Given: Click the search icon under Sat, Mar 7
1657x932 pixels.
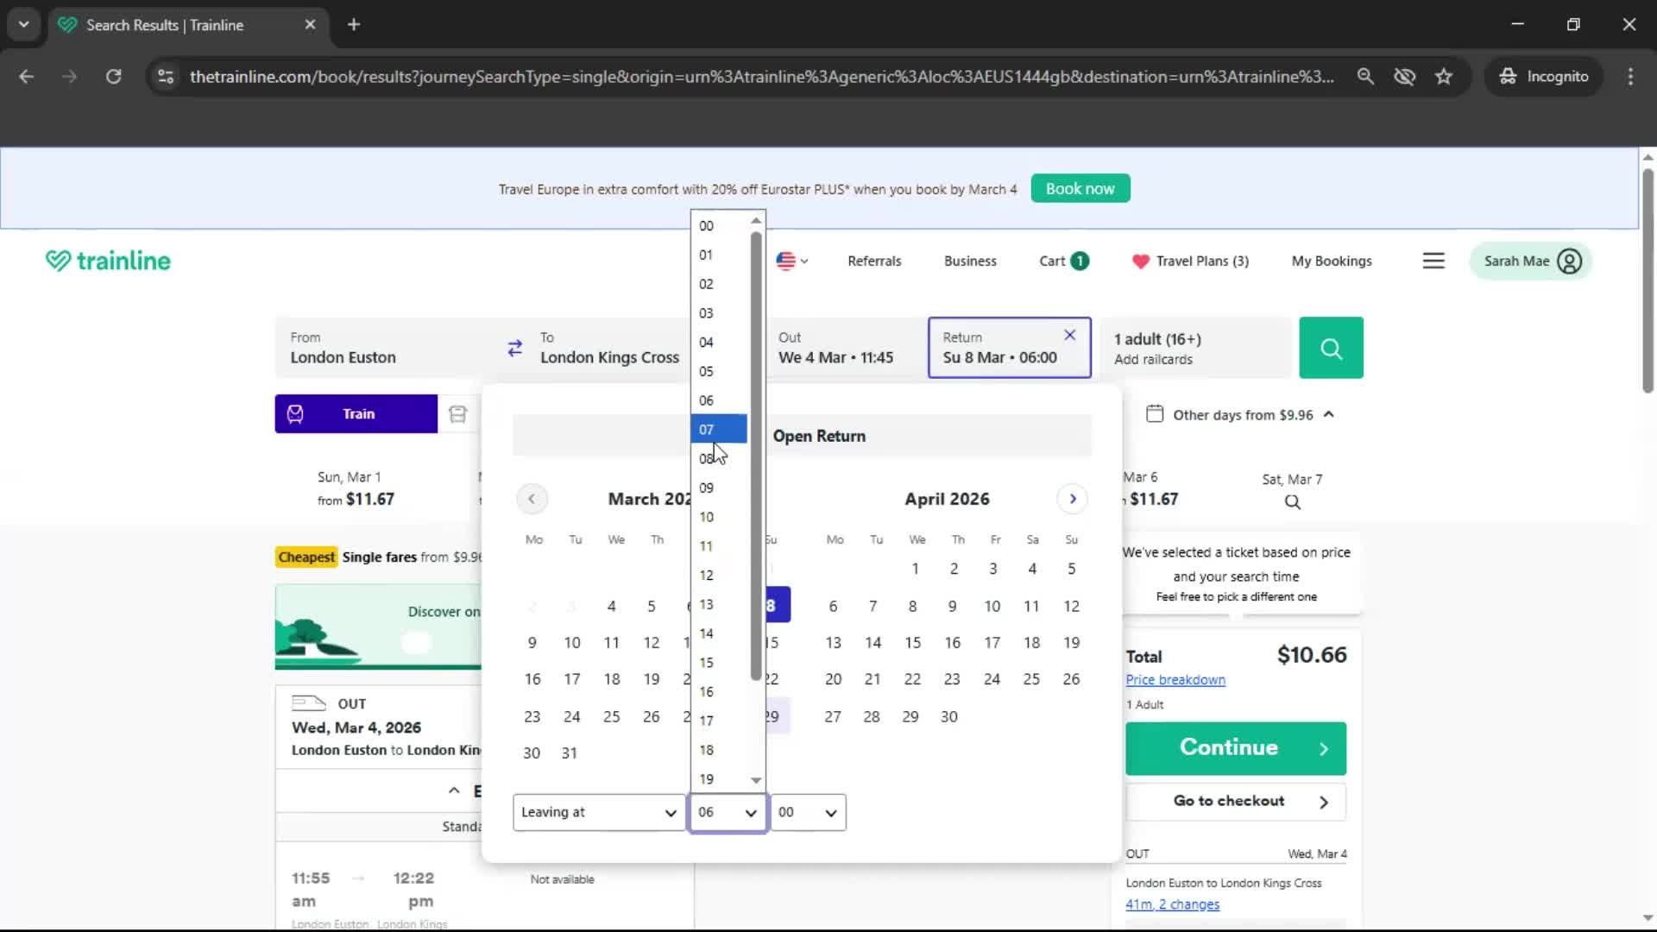Looking at the screenshot, I should [x=1291, y=502].
